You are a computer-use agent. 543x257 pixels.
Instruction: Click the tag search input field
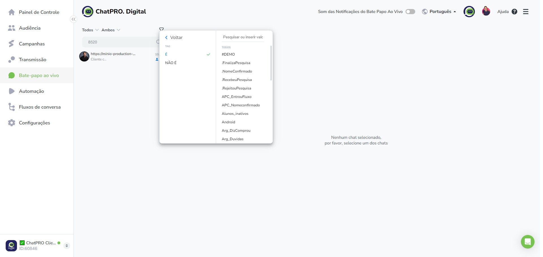click(x=243, y=37)
